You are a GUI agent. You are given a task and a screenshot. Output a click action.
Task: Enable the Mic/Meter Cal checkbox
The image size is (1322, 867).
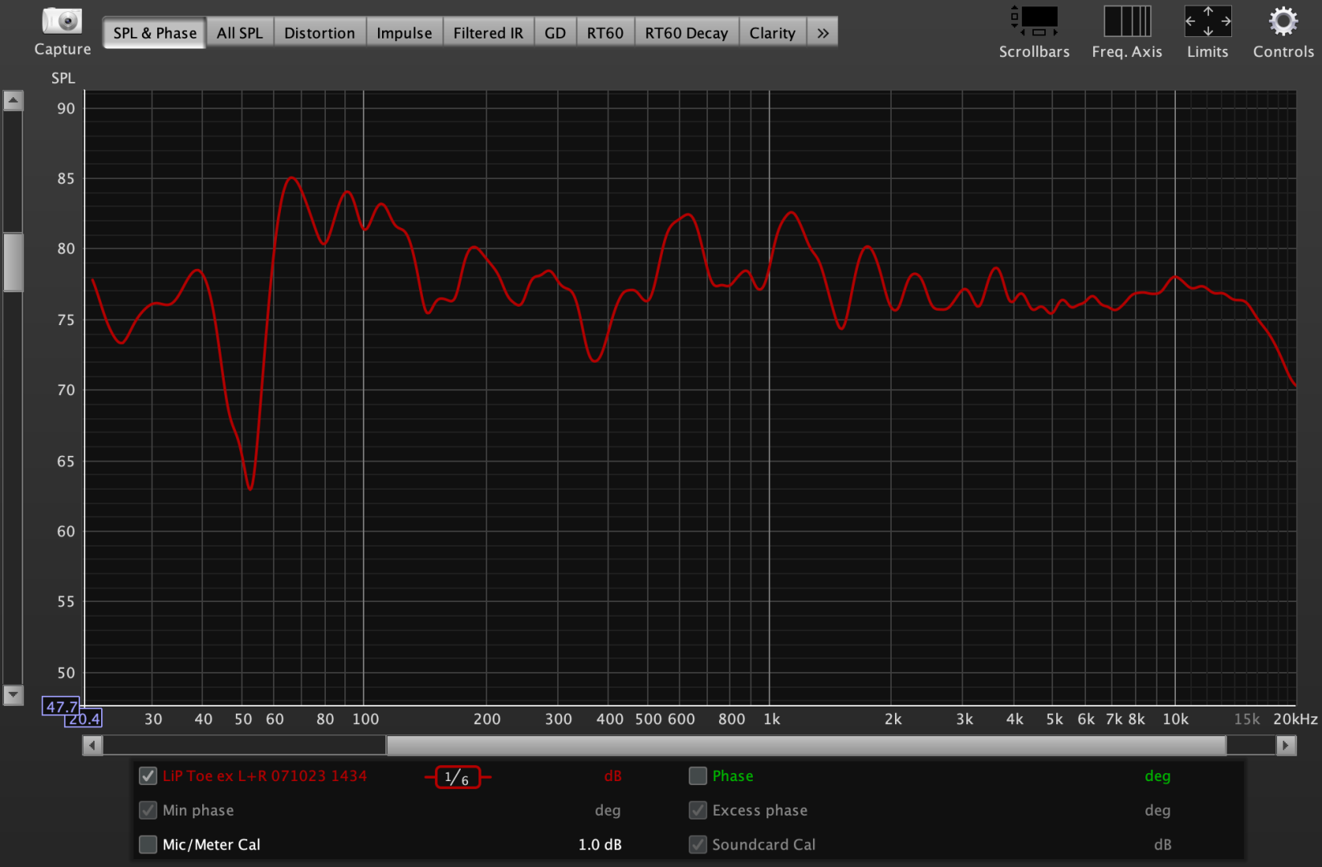(x=148, y=845)
